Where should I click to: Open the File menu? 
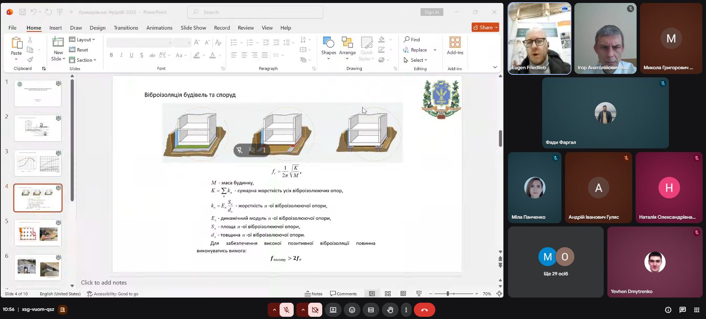tap(12, 28)
